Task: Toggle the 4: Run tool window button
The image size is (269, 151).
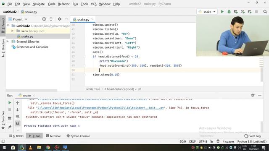Action: tap(34, 136)
